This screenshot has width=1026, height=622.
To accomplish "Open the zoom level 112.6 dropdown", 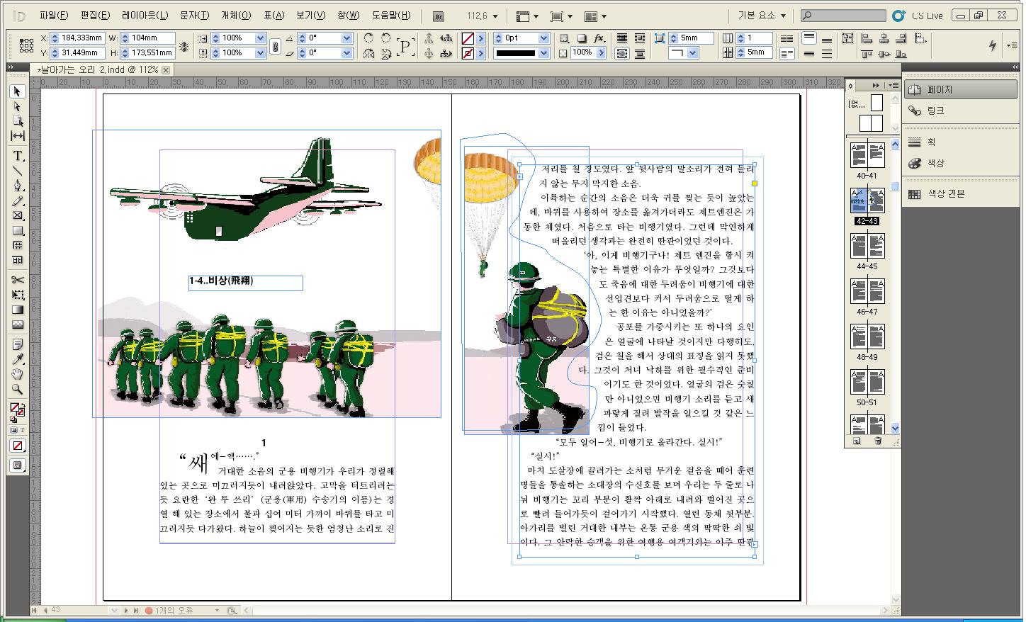I will coord(495,16).
